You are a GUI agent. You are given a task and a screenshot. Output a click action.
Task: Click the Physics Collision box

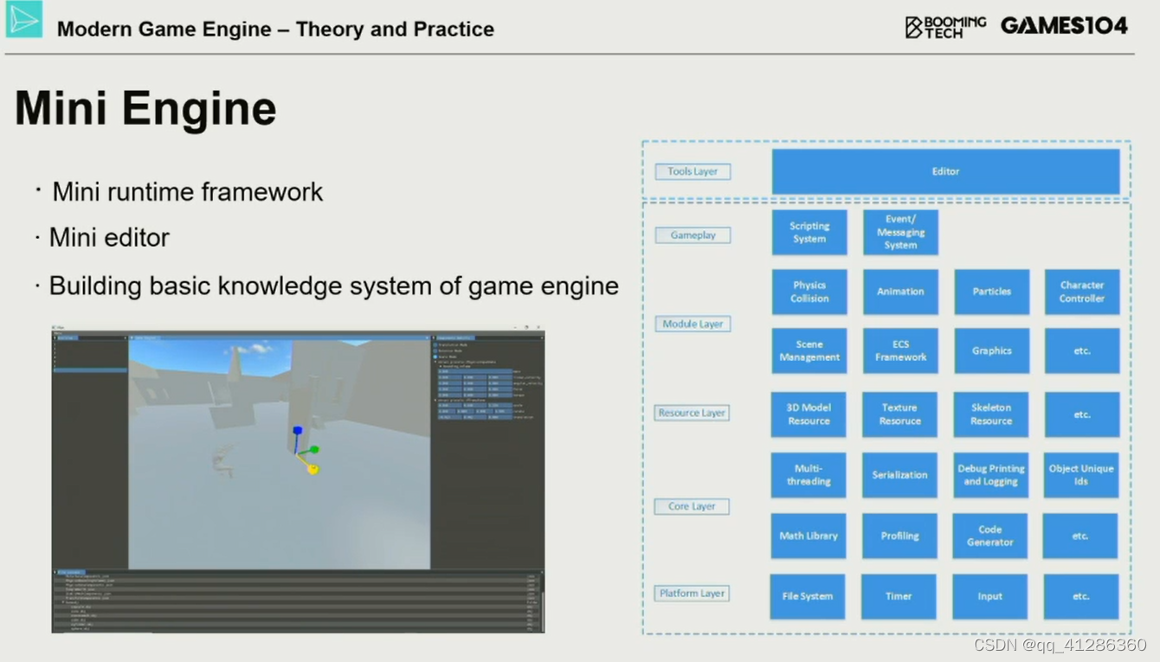[809, 292]
